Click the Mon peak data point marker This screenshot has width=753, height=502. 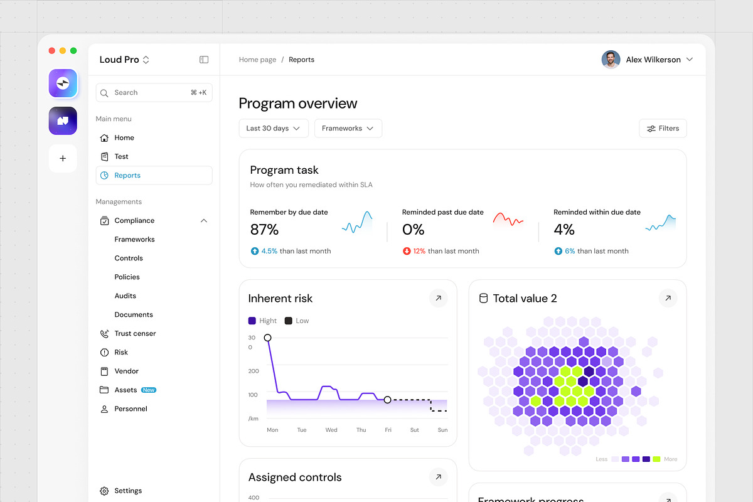(268, 338)
